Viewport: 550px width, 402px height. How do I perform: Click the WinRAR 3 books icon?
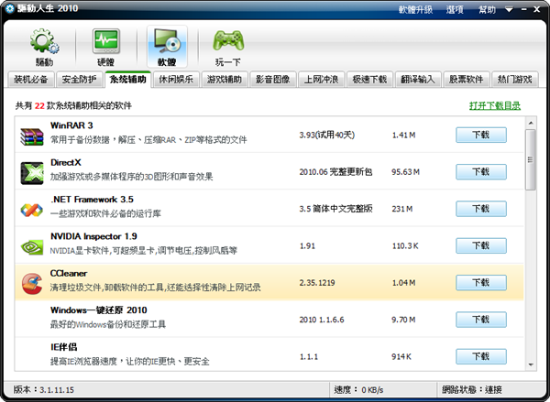tap(31, 136)
